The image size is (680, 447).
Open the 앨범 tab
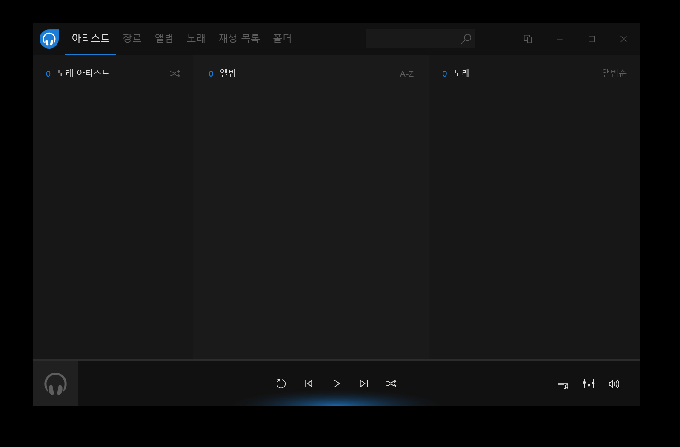click(164, 38)
